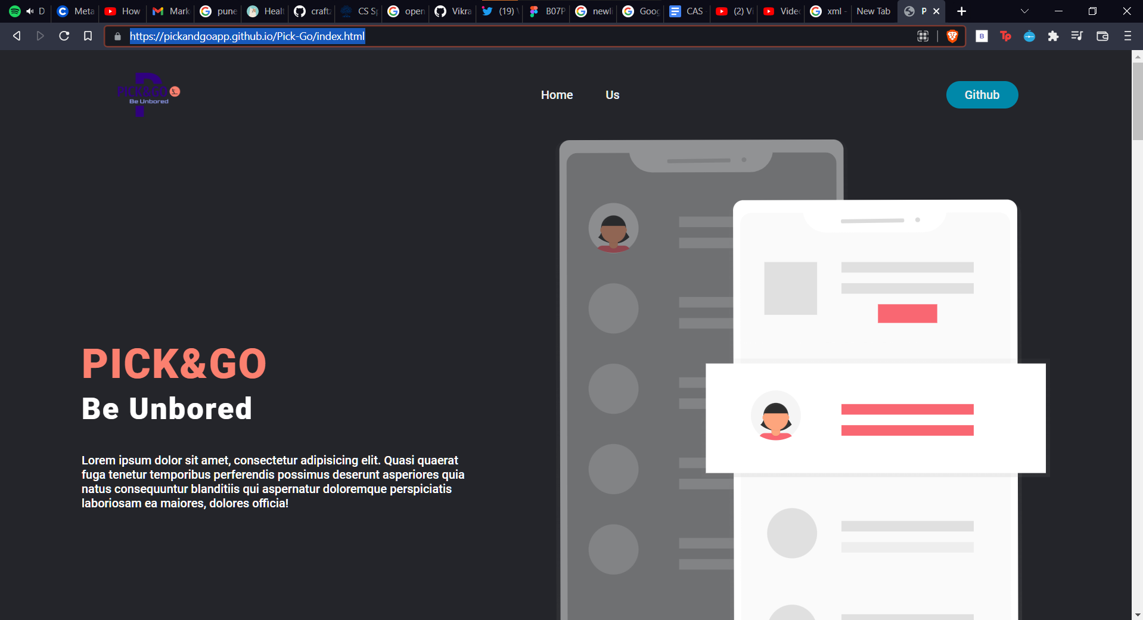Viewport: 1143px width, 620px height.
Task: Click the Us navigation link
Action: pyautogui.click(x=612, y=95)
